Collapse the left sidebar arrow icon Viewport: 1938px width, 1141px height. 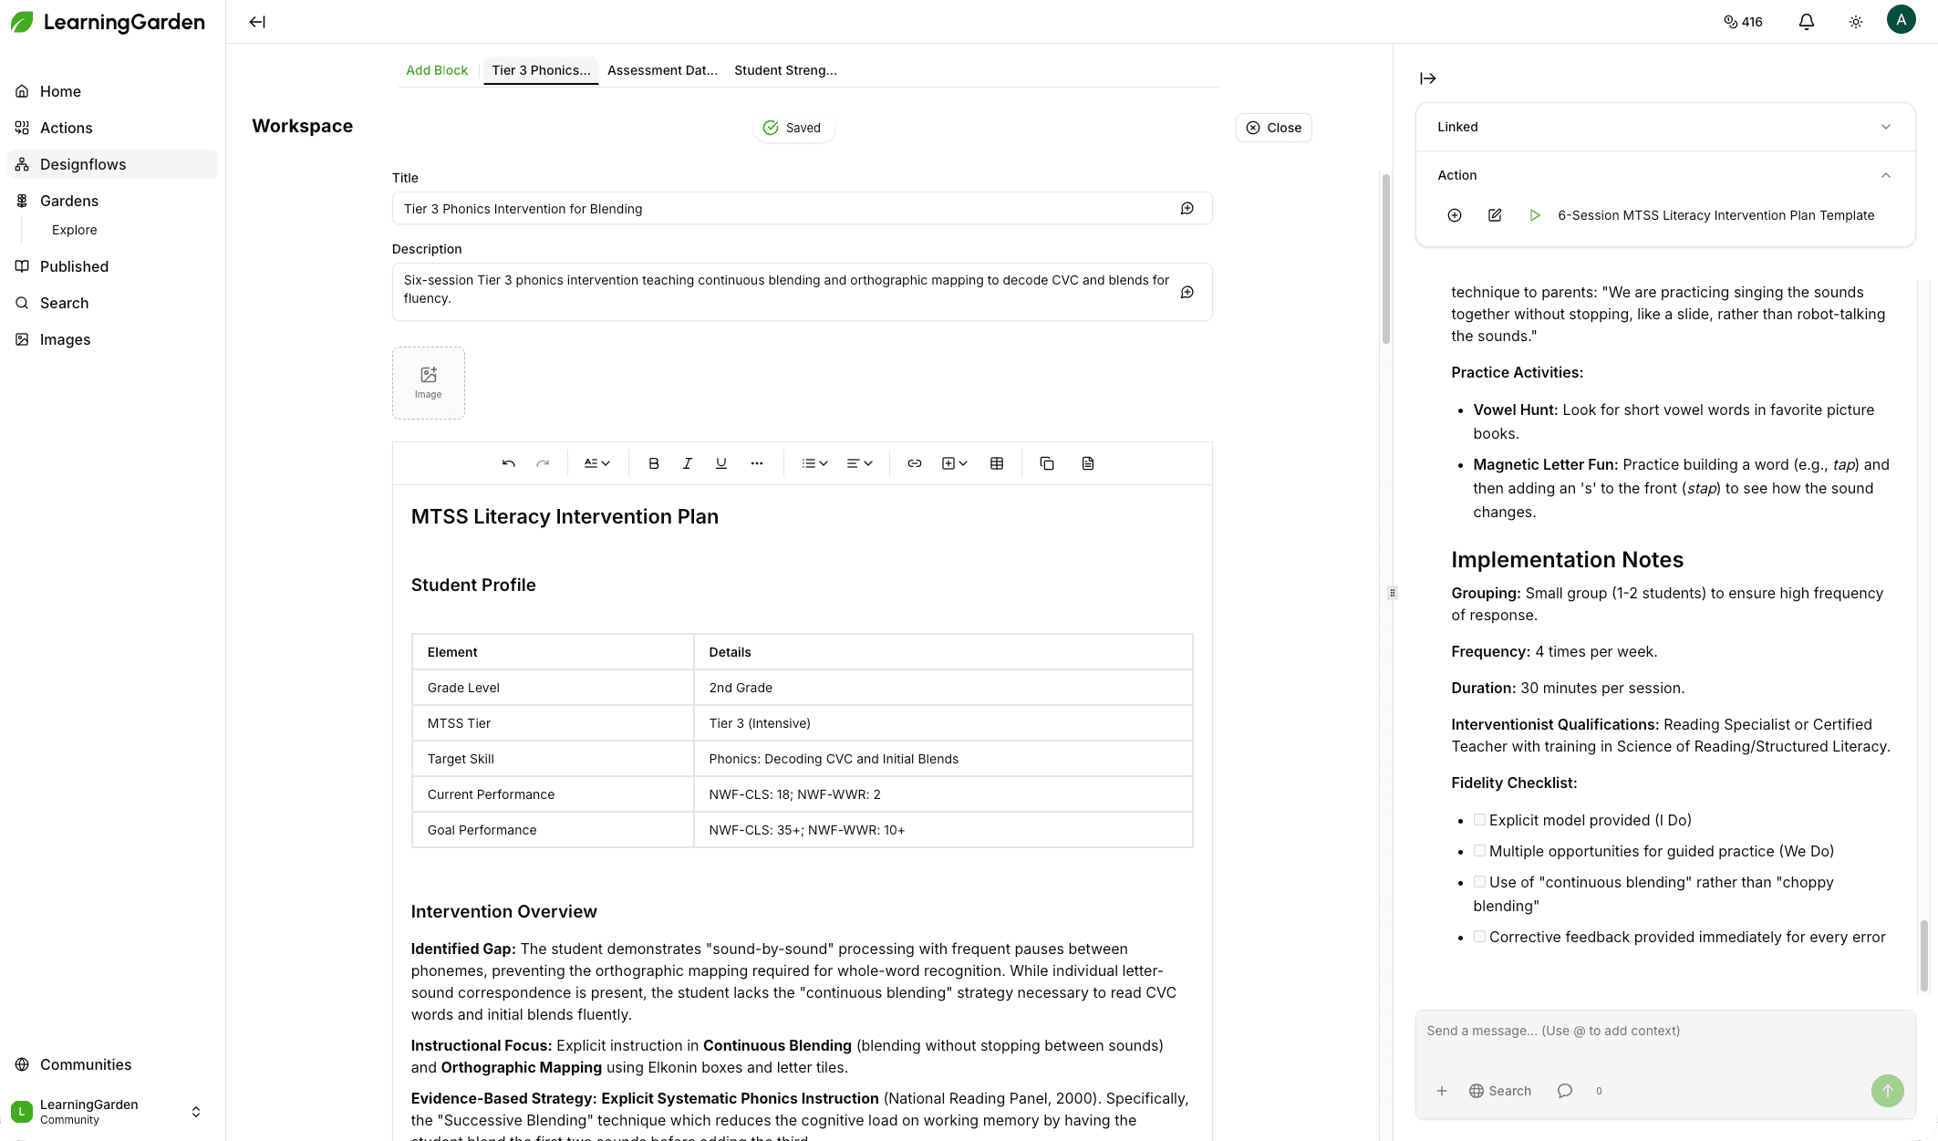pyautogui.click(x=257, y=22)
